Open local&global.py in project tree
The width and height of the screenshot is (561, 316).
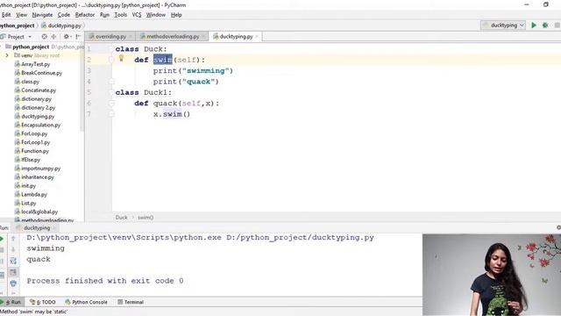click(x=36, y=212)
